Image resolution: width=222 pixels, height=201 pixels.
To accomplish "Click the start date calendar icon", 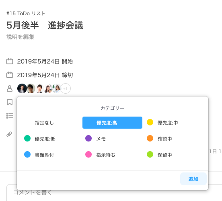I will point(10,61).
